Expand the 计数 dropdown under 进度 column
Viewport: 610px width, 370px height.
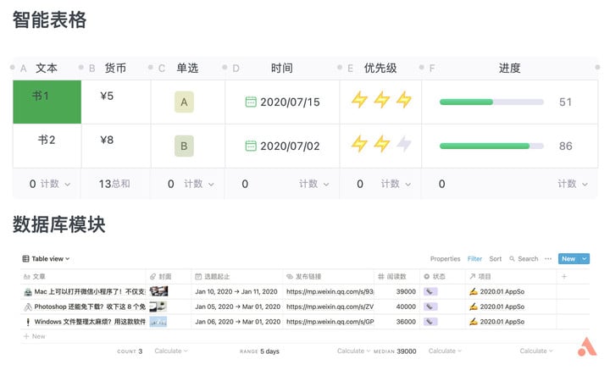point(572,184)
